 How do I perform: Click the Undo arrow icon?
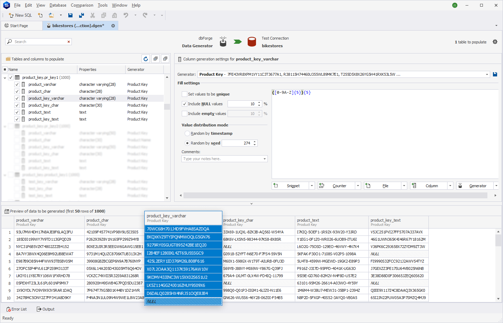[x=126, y=15]
